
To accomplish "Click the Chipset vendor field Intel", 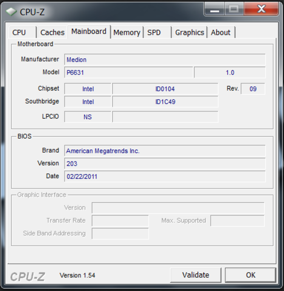I will [x=88, y=89].
